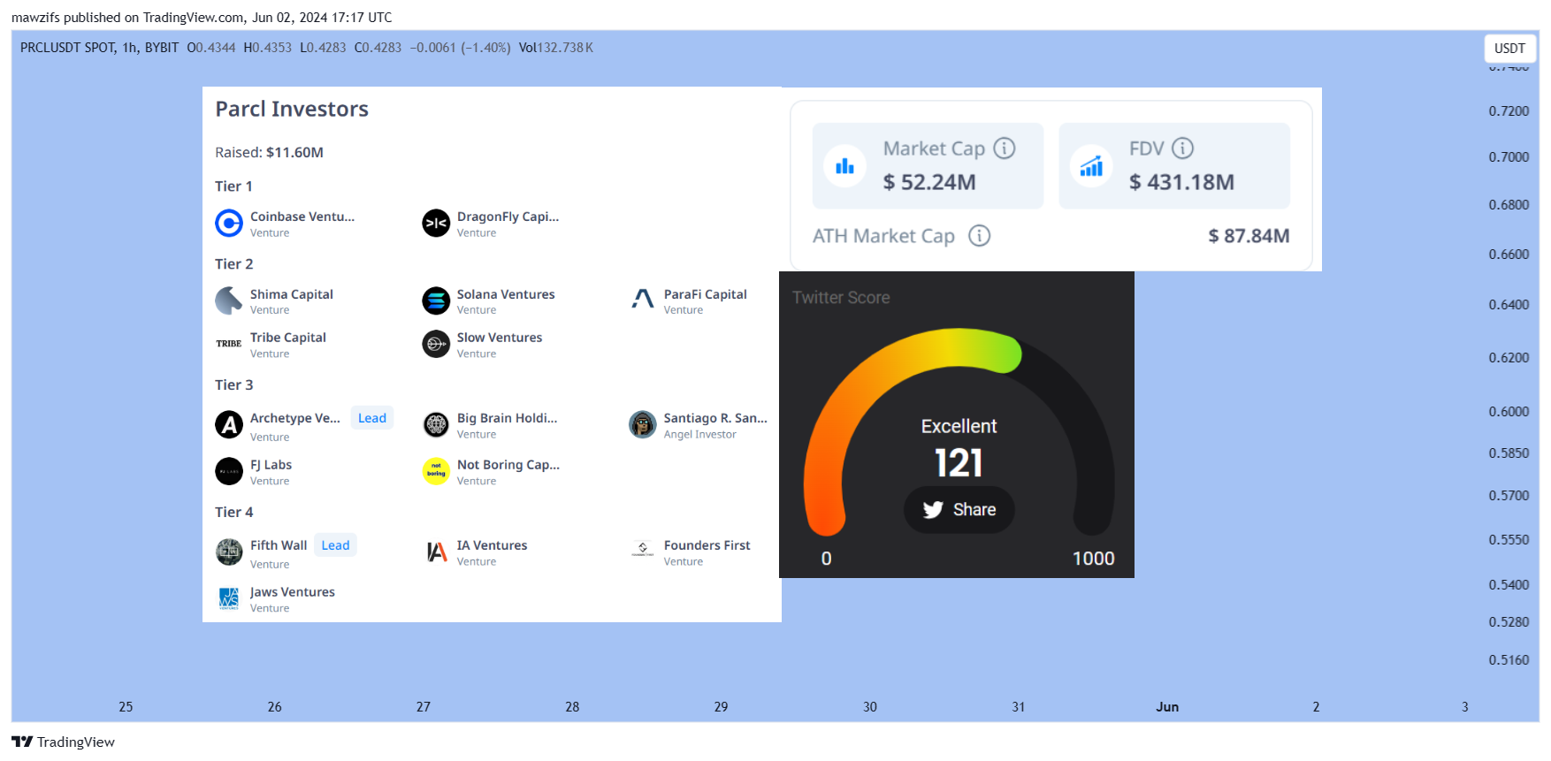This screenshot has width=1551, height=761.
Task: Click the IA Ventures logo icon
Action: pos(436,552)
